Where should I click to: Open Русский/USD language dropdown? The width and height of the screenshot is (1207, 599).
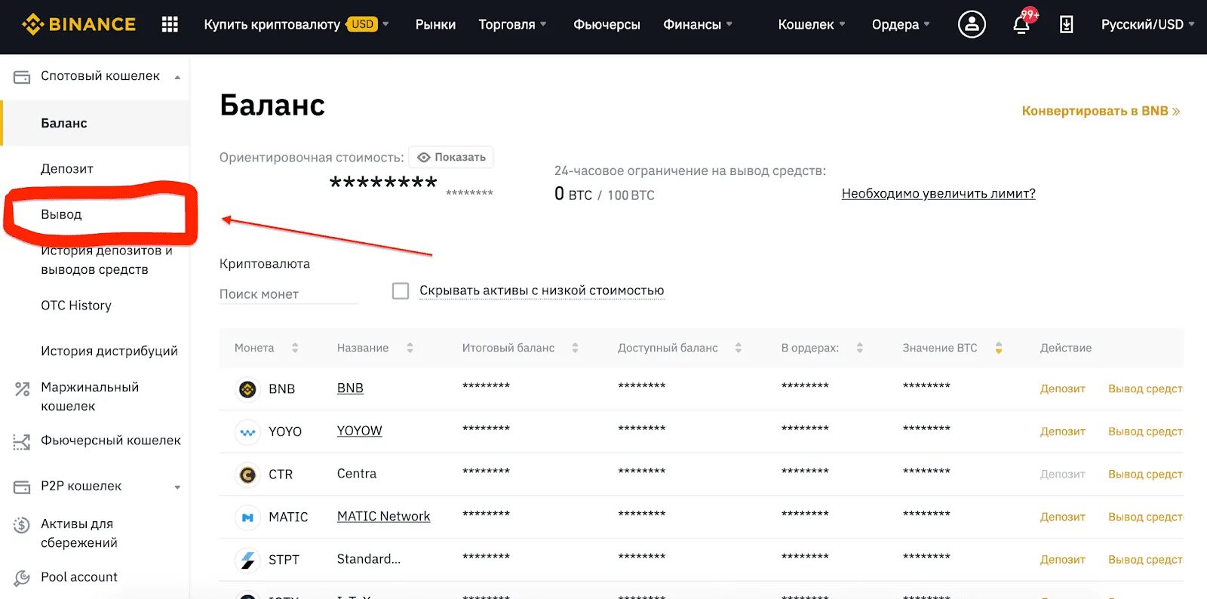1147,24
